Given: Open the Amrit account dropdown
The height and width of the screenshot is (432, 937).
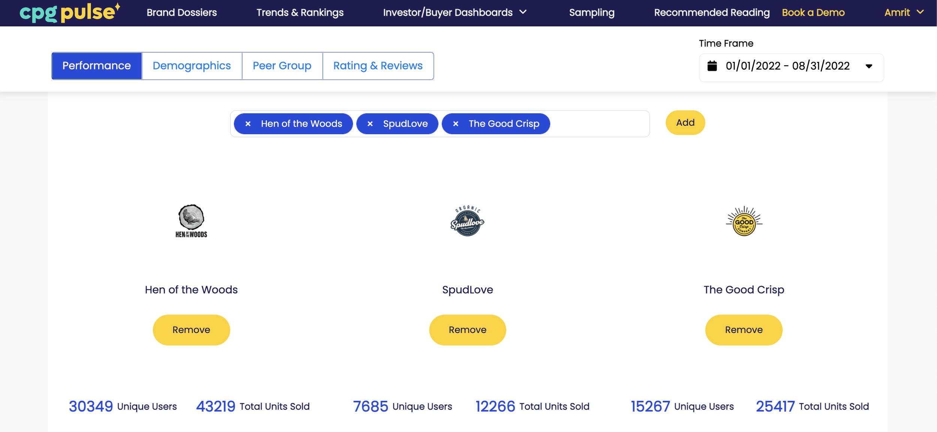Looking at the screenshot, I should pos(904,12).
